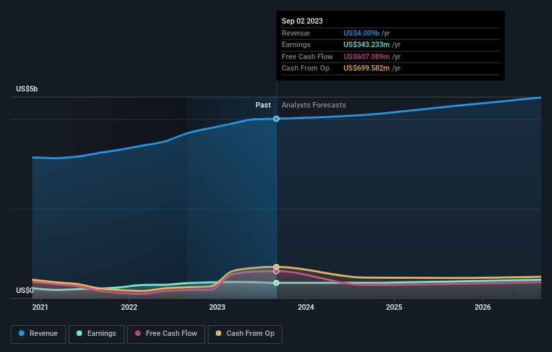
Task: Toggle the Free Cash Flow legend series
Action: point(166,334)
